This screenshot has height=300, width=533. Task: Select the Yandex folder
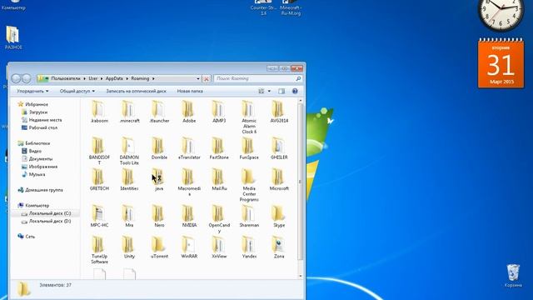coord(249,247)
